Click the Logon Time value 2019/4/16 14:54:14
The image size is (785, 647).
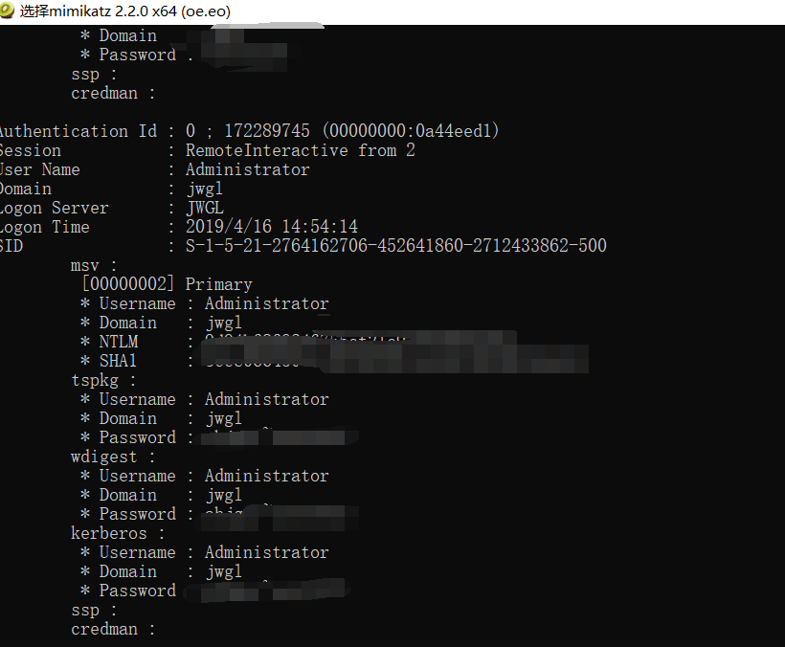[271, 227]
